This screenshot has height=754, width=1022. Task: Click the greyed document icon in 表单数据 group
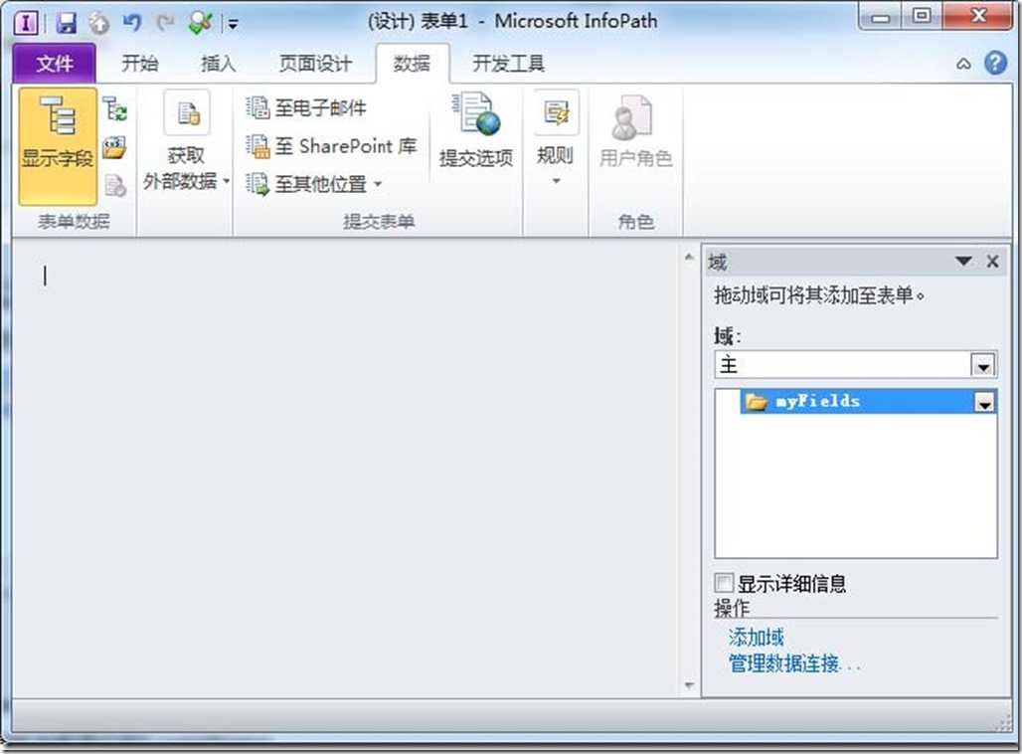pos(114,185)
